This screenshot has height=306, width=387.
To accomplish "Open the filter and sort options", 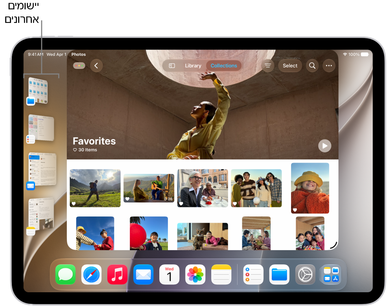I will pyautogui.click(x=268, y=66).
